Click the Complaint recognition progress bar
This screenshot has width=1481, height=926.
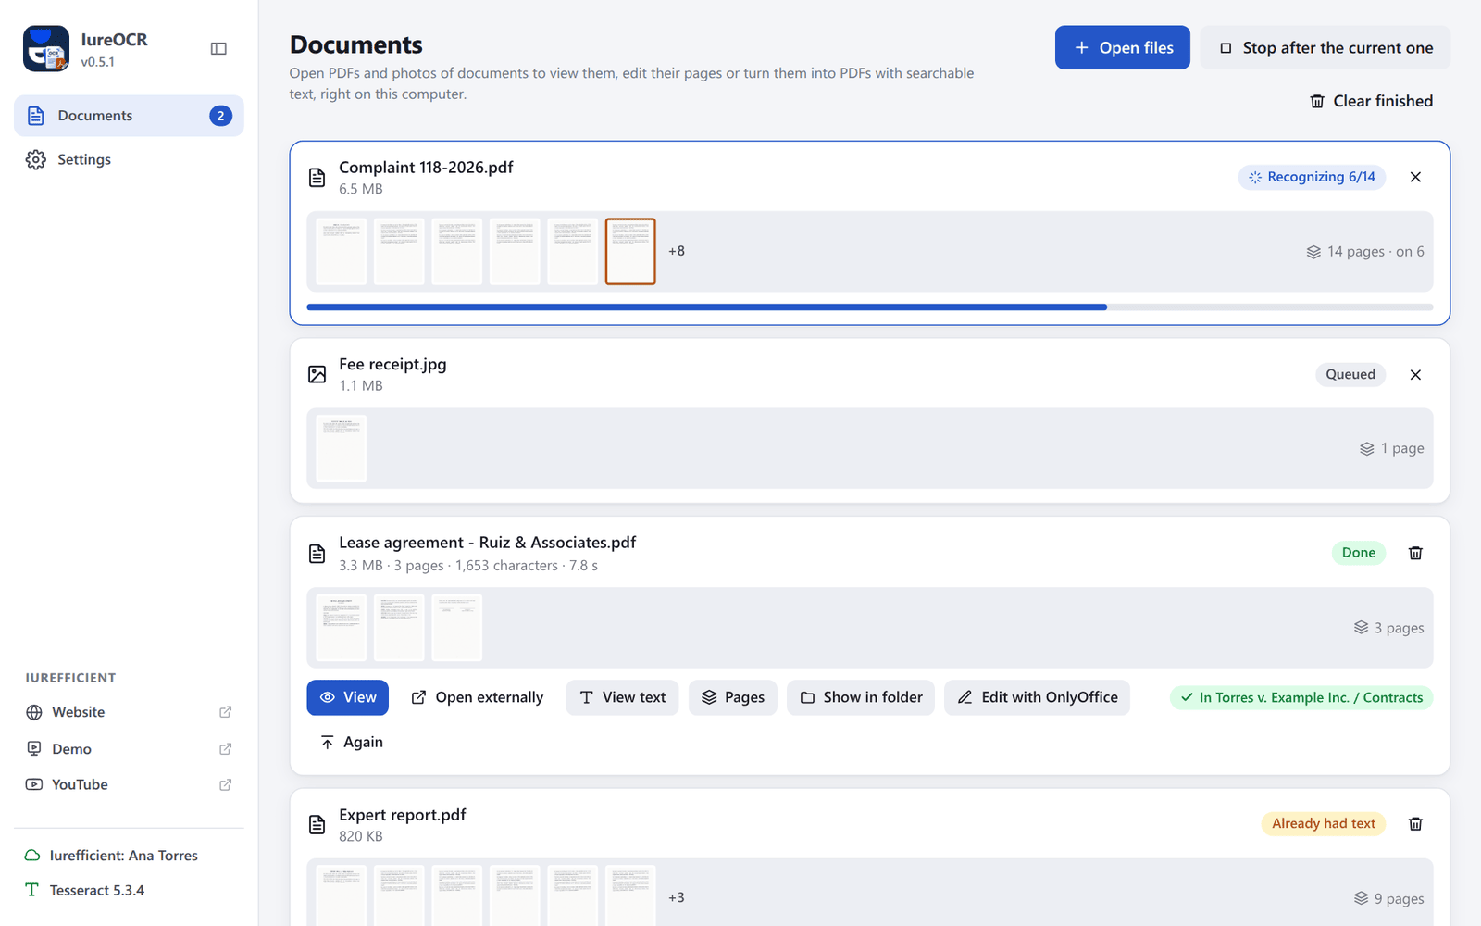click(870, 307)
